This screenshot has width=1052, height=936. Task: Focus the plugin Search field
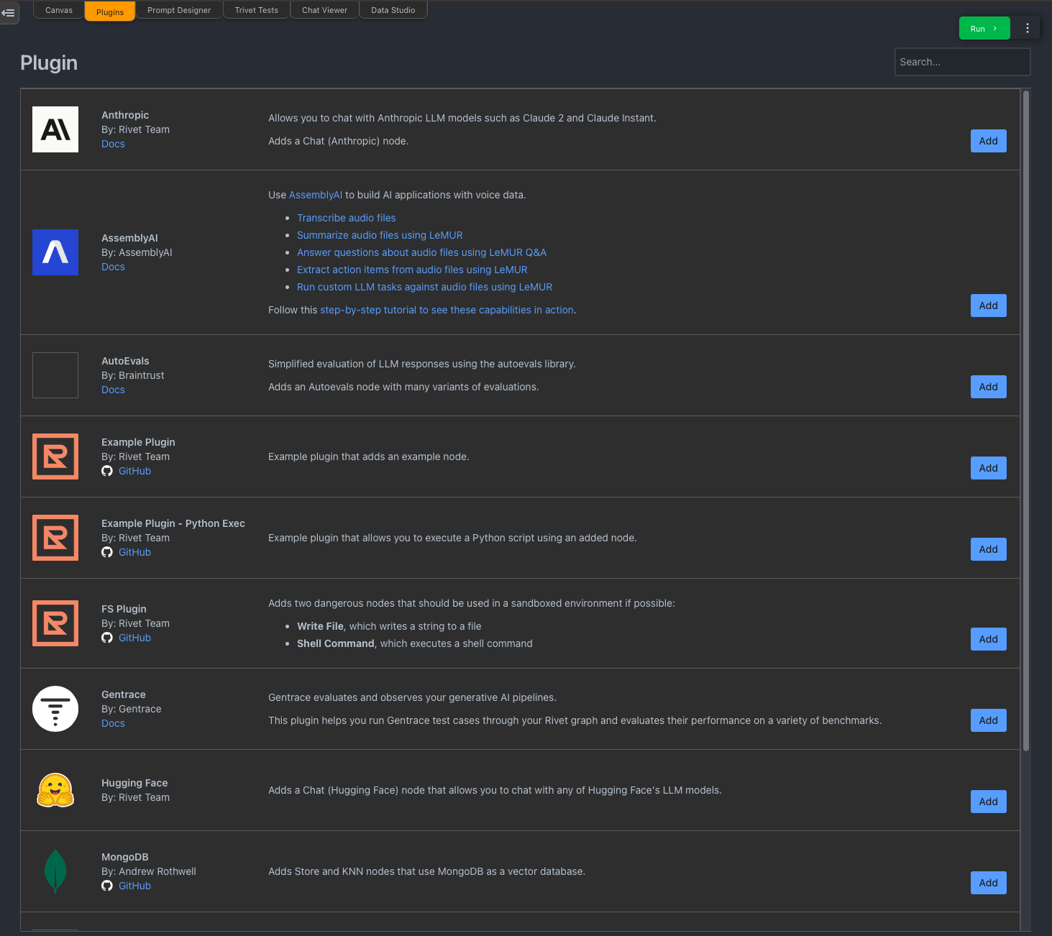(x=962, y=62)
